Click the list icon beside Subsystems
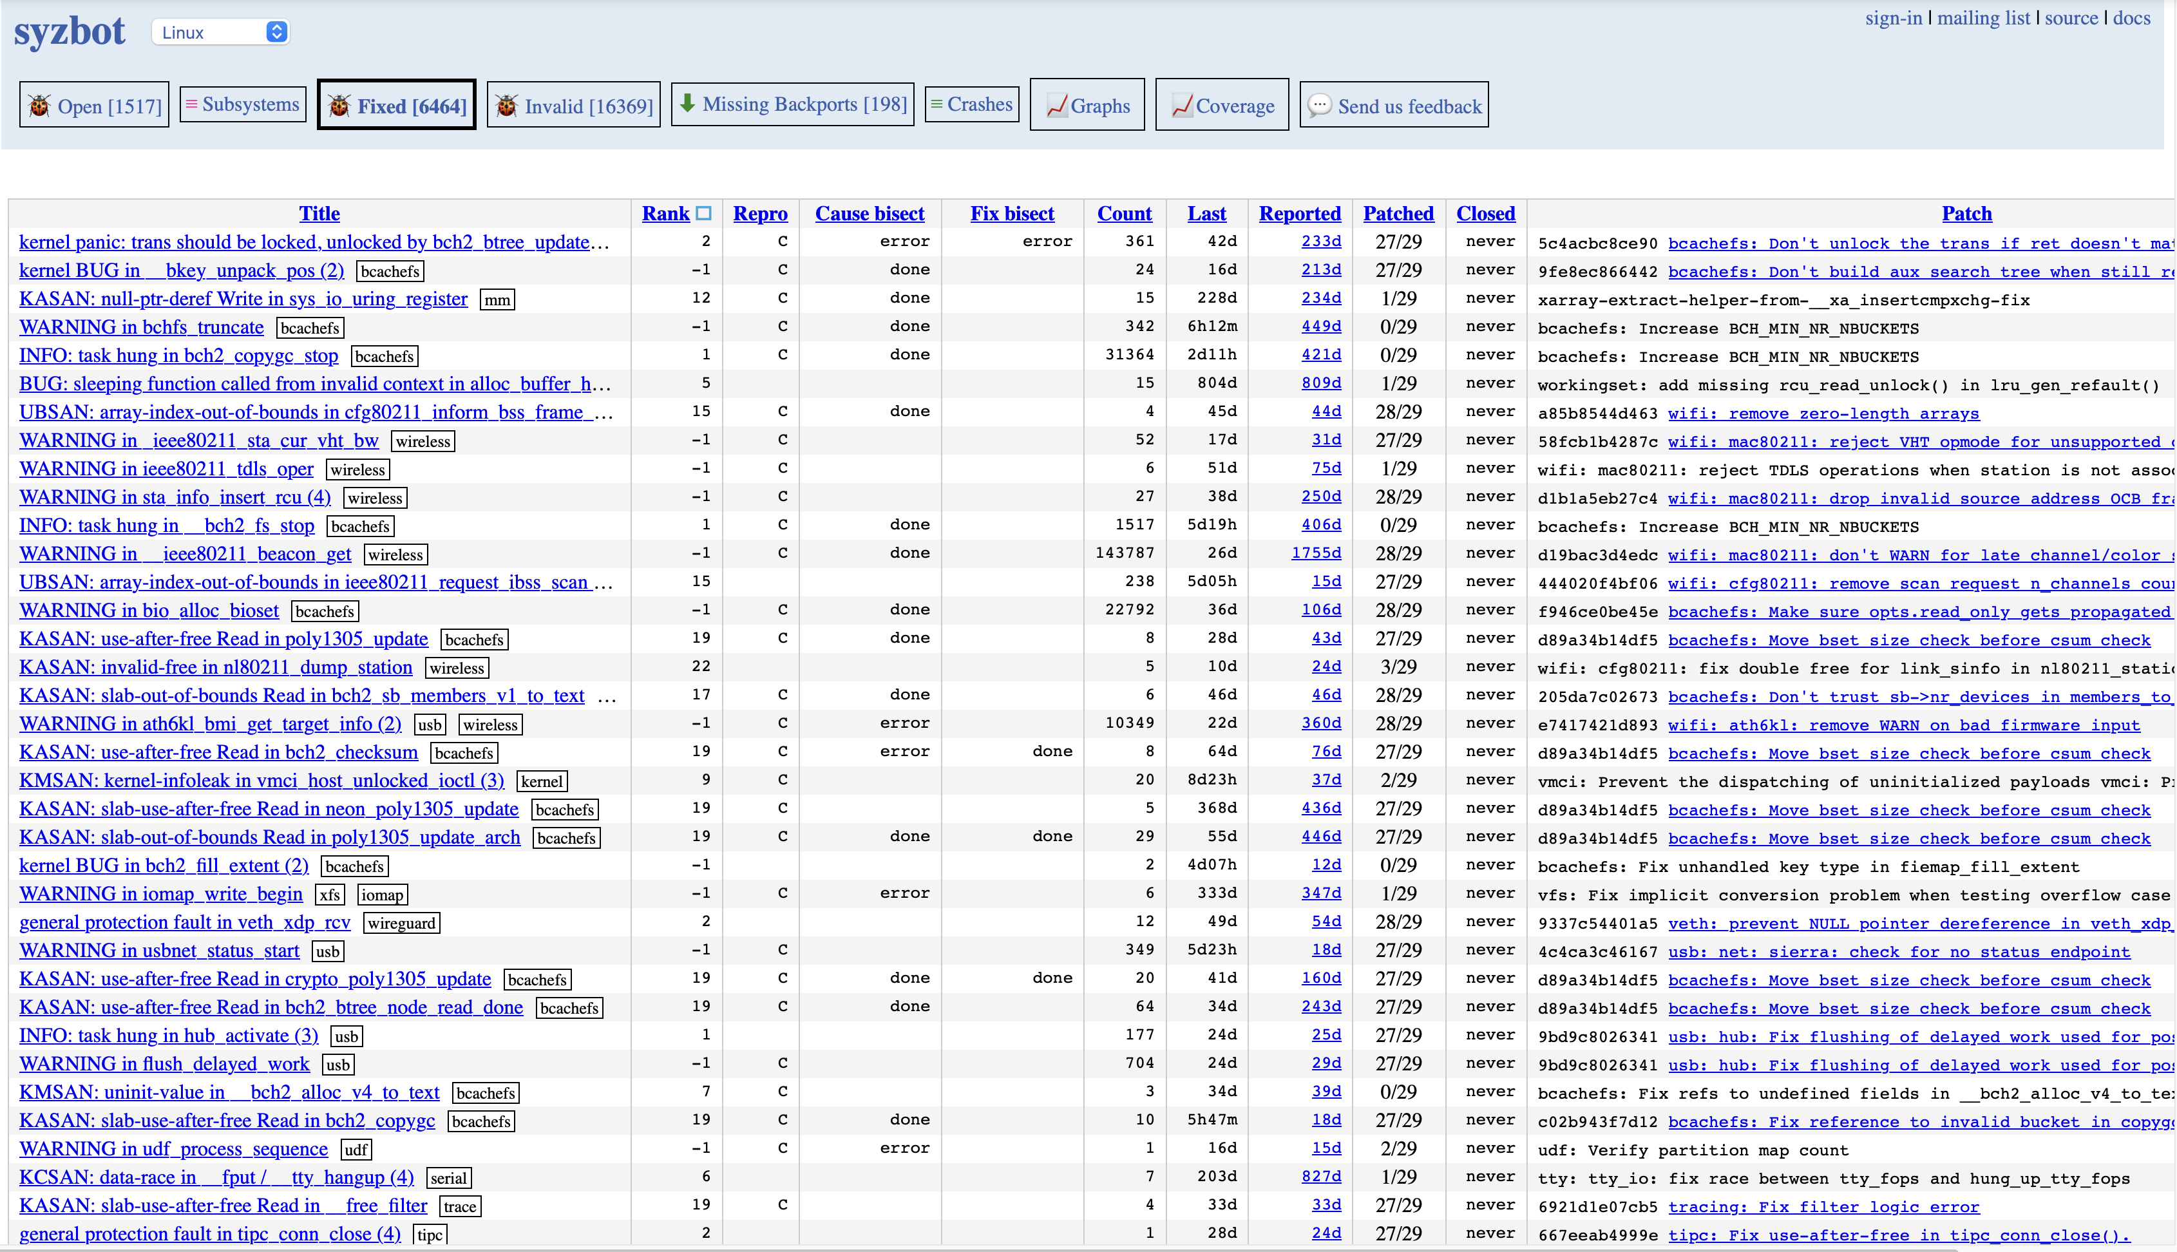The height and width of the screenshot is (1252, 2177). point(192,104)
